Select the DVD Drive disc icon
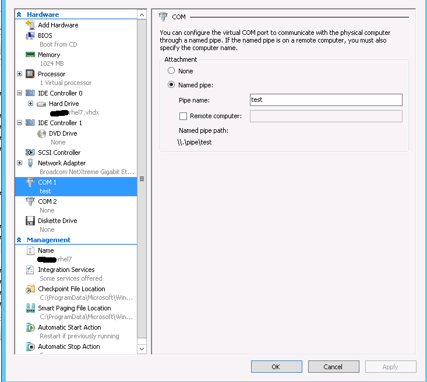Screen dimensions: 427x382 (x=41, y=133)
